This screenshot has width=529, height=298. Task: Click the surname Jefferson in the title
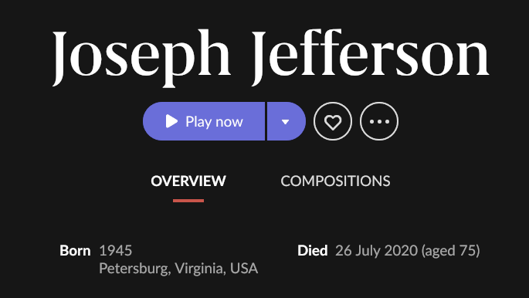pyautogui.click(x=371, y=57)
